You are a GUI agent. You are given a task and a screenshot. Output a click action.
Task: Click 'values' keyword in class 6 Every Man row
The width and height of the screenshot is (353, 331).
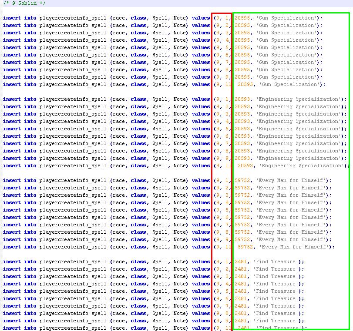click(201, 217)
